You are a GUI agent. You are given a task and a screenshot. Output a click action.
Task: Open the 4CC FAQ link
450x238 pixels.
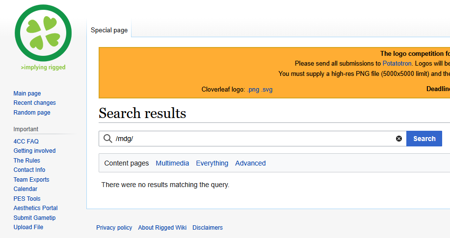(26, 141)
